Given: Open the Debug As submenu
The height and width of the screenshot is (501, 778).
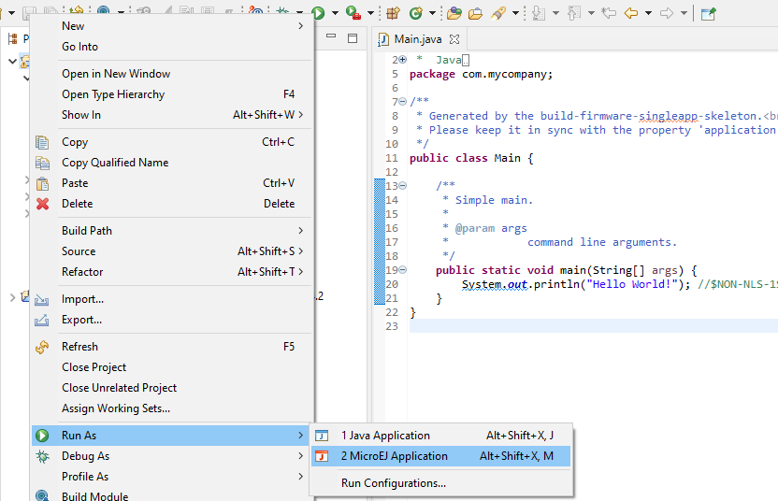Looking at the screenshot, I should pyautogui.click(x=85, y=456).
